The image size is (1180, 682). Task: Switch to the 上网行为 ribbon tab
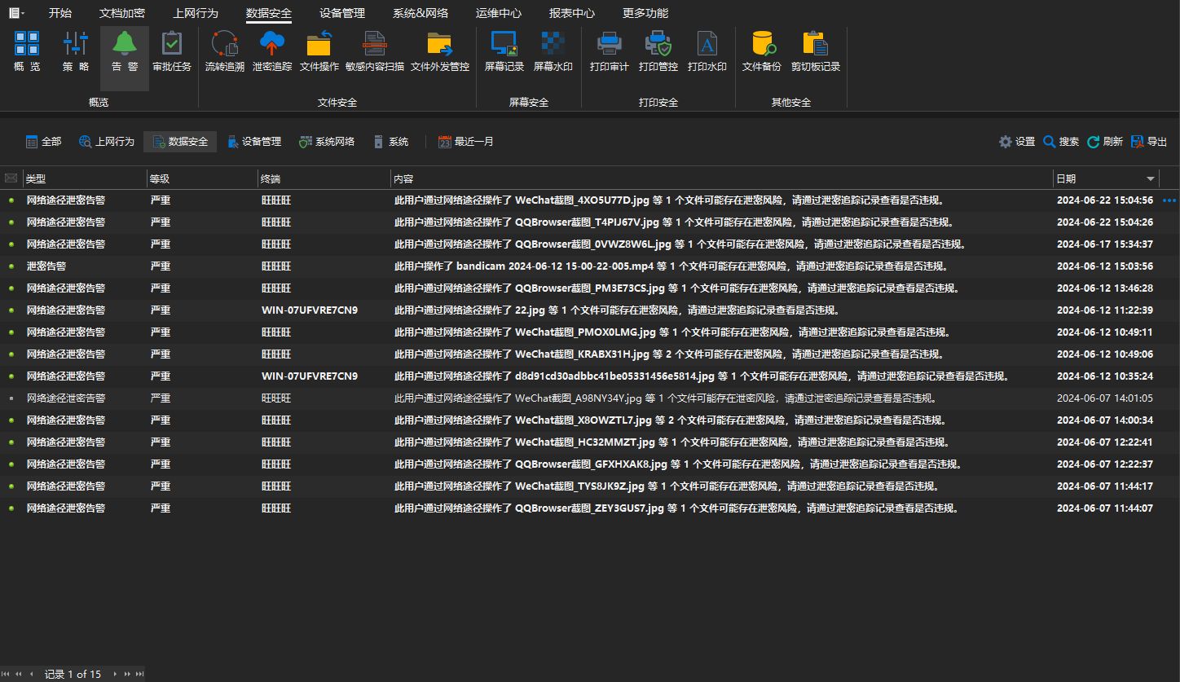(196, 13)
